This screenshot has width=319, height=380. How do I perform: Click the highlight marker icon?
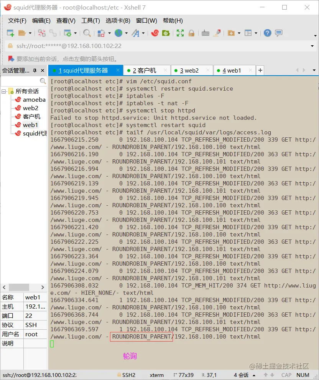pyautogui.click(x=217, y=33)
